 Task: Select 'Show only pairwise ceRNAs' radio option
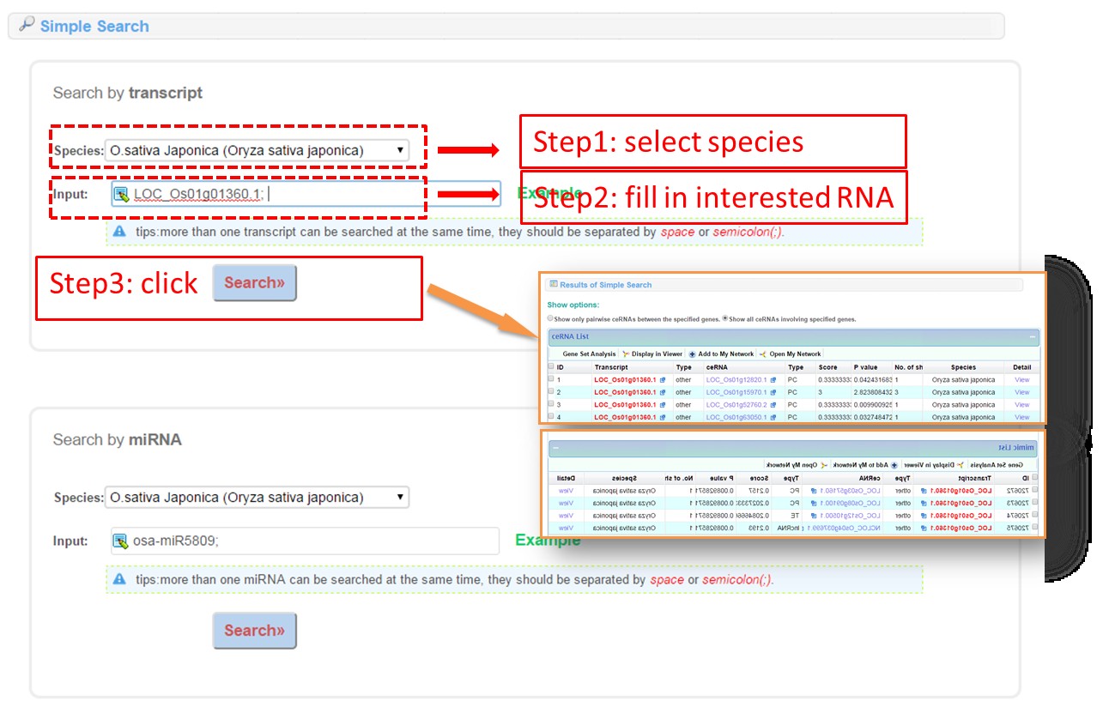point(550,318)
